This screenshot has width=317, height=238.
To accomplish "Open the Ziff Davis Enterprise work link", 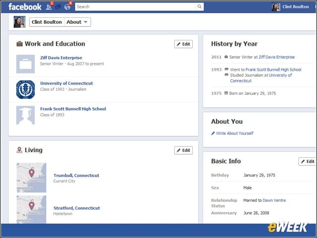I will pos(61,58).
